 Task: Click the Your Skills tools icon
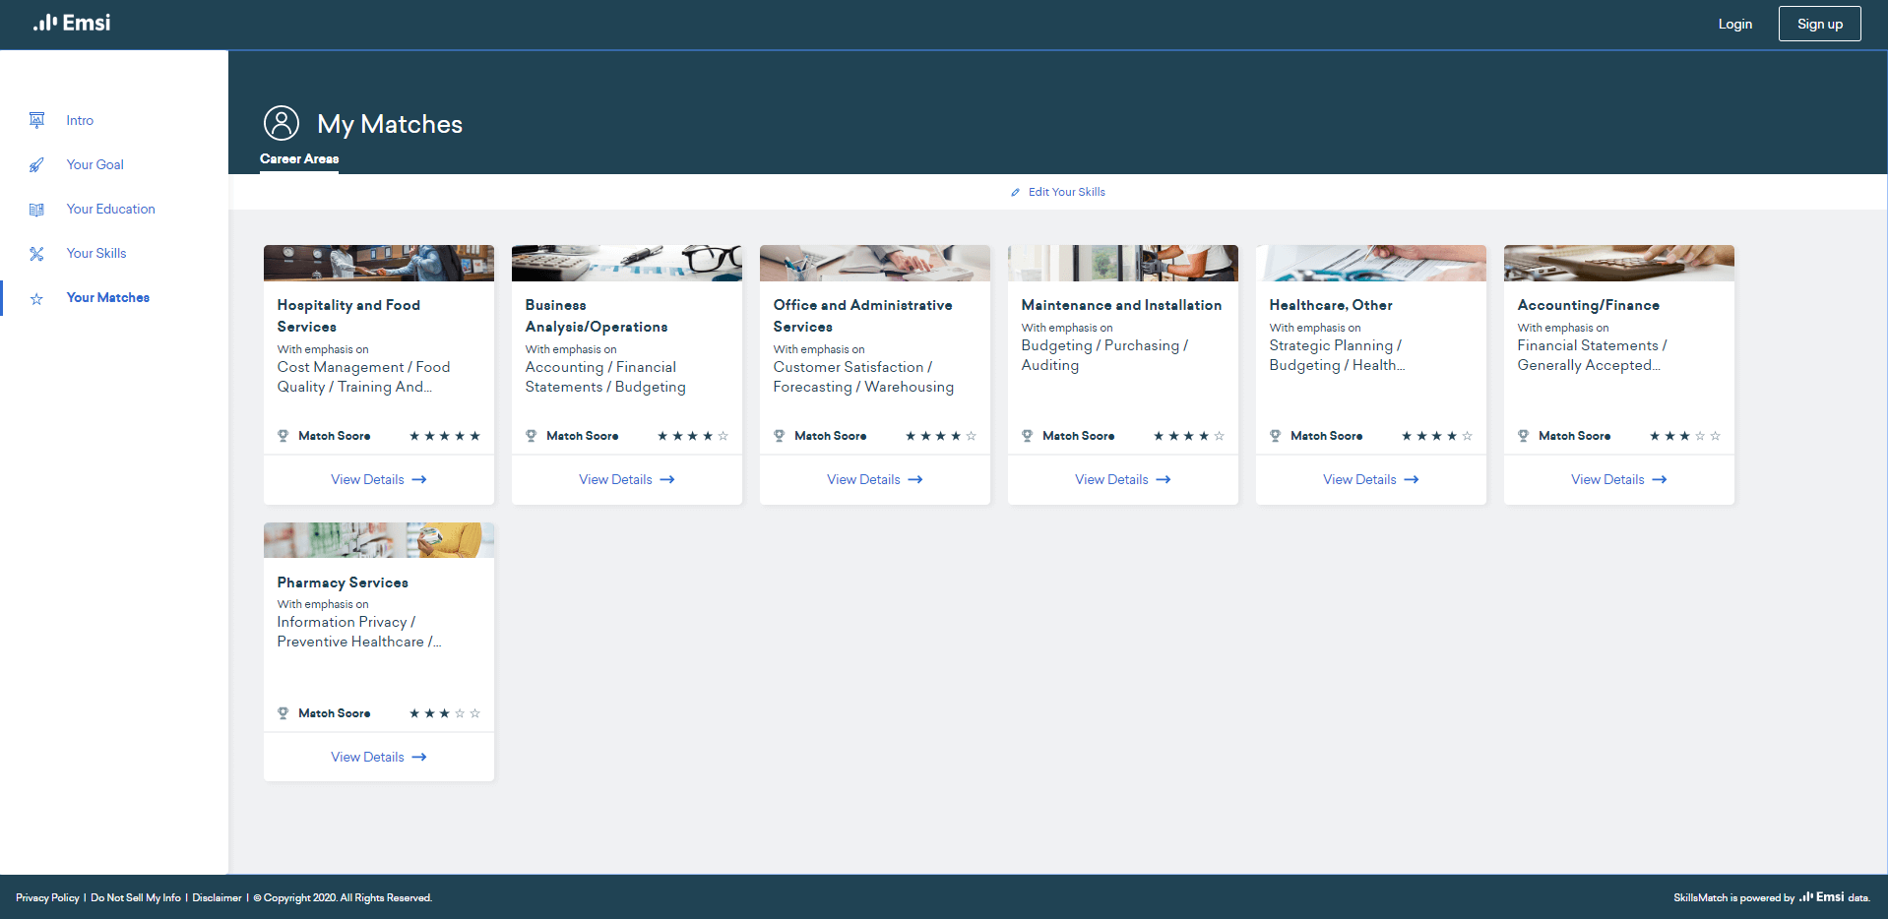(36, 254)
